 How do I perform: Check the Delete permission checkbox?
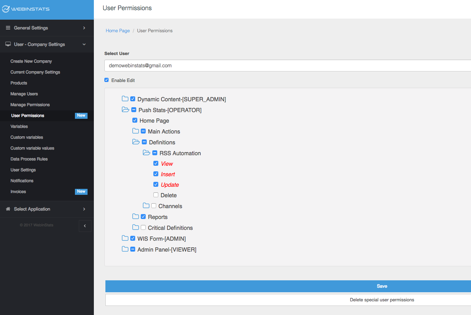tap(156, 195)
